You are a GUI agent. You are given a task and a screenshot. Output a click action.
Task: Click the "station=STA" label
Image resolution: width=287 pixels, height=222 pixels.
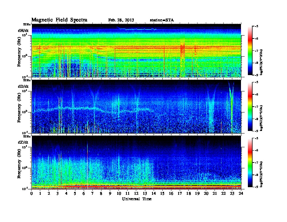tap(162, 20)
